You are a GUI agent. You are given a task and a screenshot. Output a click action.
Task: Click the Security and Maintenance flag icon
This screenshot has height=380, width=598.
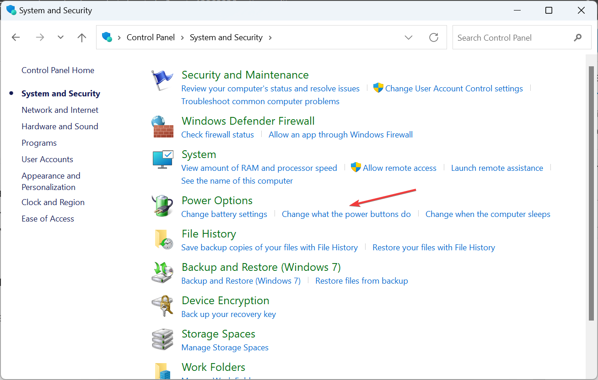click(162, 81)
